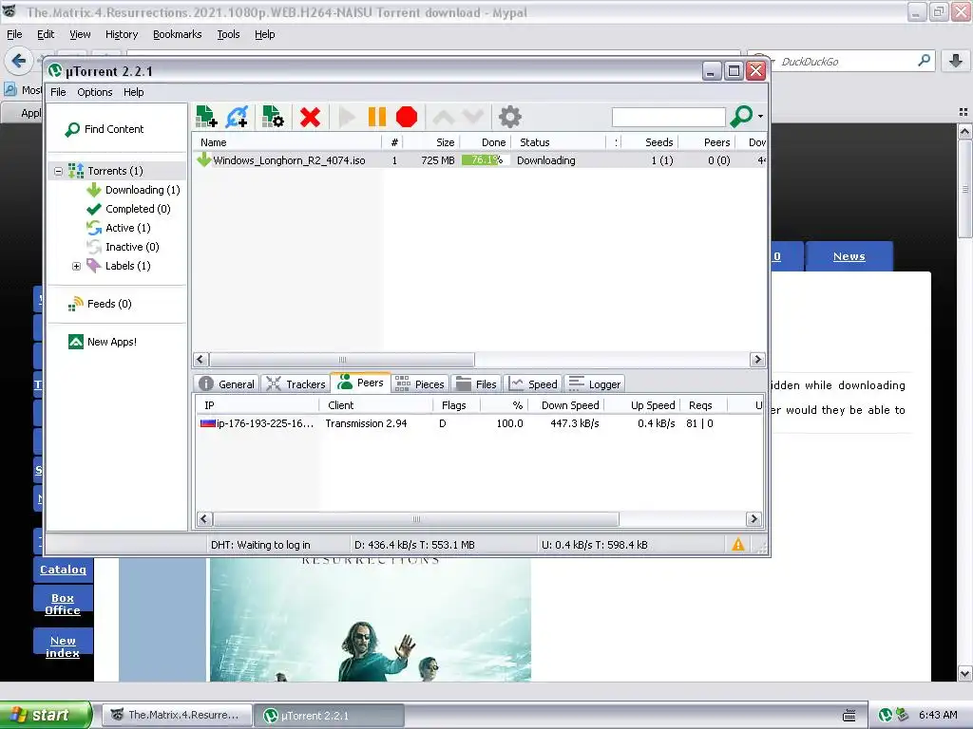
Task: Click the Create New Torrent icon
Action: pos(273,117)
